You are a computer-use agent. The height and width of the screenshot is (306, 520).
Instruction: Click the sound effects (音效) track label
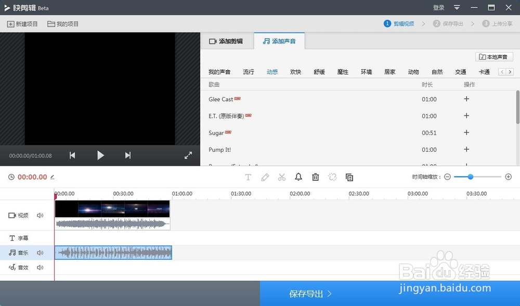(19, 268)
